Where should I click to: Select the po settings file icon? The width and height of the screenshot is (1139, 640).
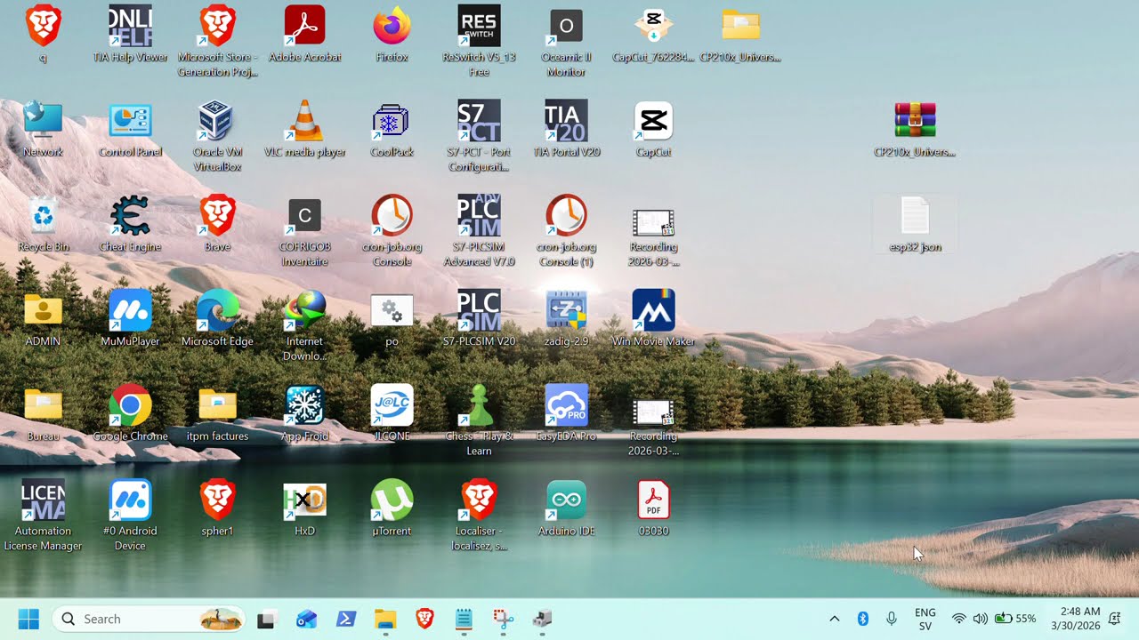(x=392, y=318)
